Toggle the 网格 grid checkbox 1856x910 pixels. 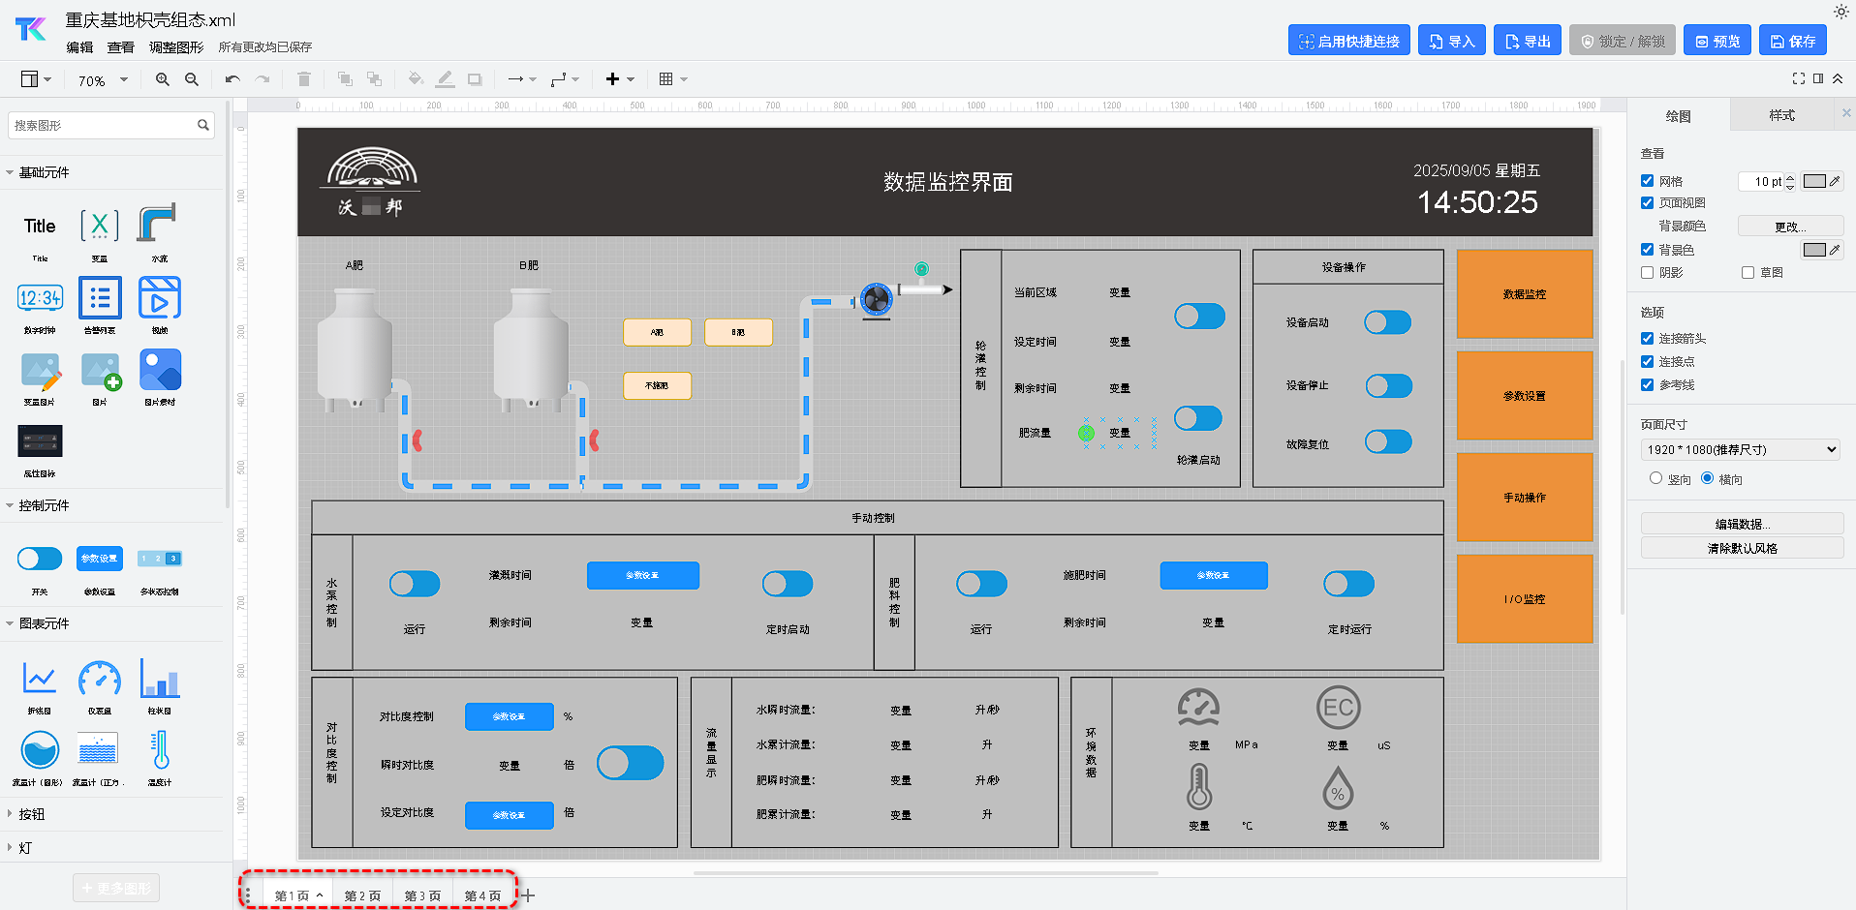click(x=1647, y=181)
